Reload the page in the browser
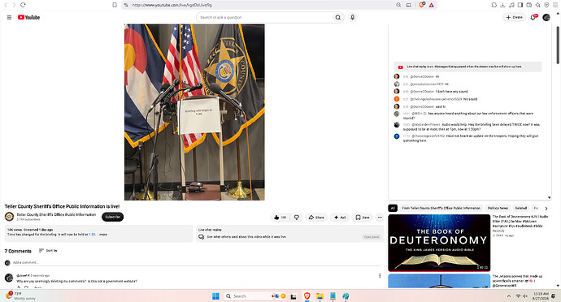 tap(23, 5)
